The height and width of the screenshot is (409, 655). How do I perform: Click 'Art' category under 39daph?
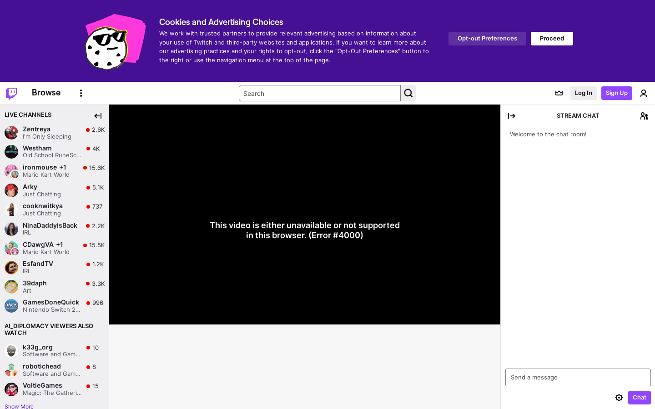[x=27, y=290]
